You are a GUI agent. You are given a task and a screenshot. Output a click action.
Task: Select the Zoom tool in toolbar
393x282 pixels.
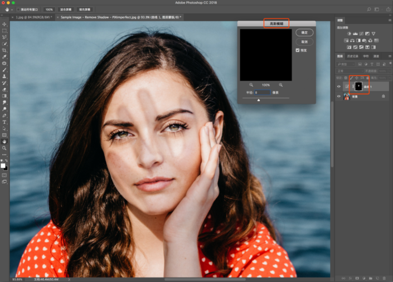tap(4, 148)
